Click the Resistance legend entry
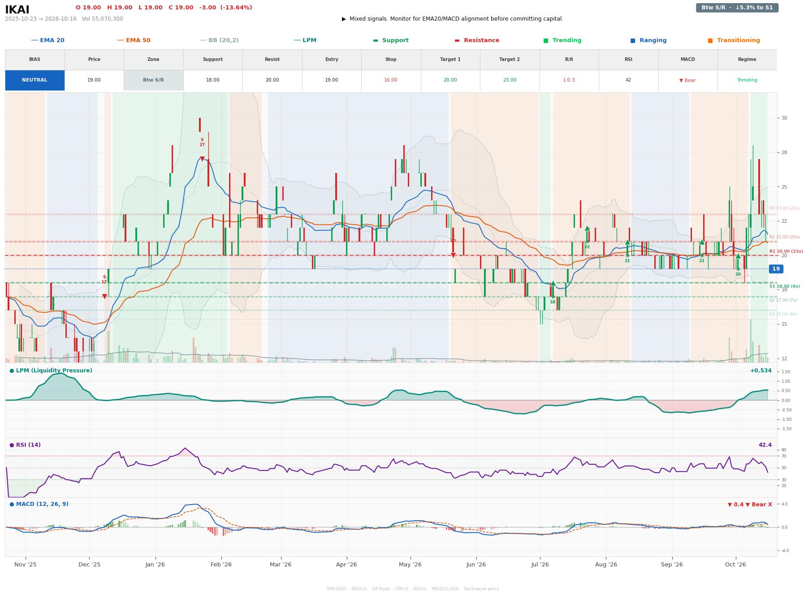 tap(477, 40)
